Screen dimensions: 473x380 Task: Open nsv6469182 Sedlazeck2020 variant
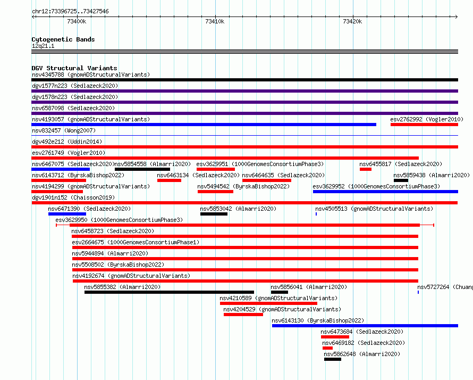[327, 348]
